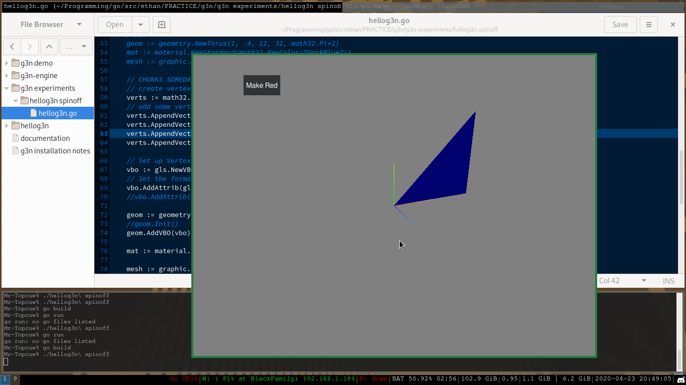Go up to the parent folder

tap(49, 47)
